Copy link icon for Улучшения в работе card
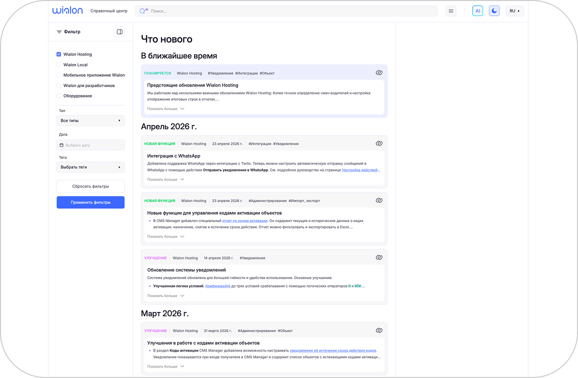Screen dimensions: 578x378 (x=379, y=330)
